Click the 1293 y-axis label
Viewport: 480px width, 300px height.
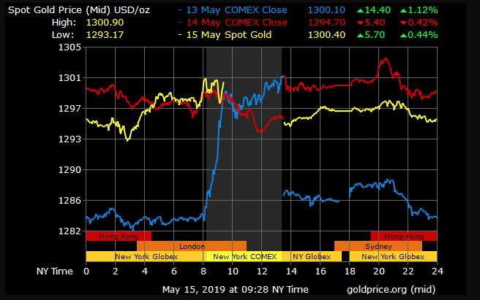click(x=70, y=139)
